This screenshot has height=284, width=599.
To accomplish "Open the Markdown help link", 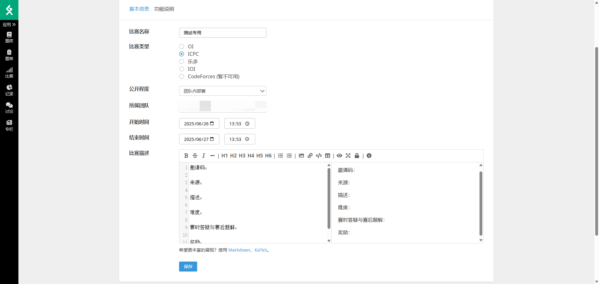I will [x=239, y=250].
